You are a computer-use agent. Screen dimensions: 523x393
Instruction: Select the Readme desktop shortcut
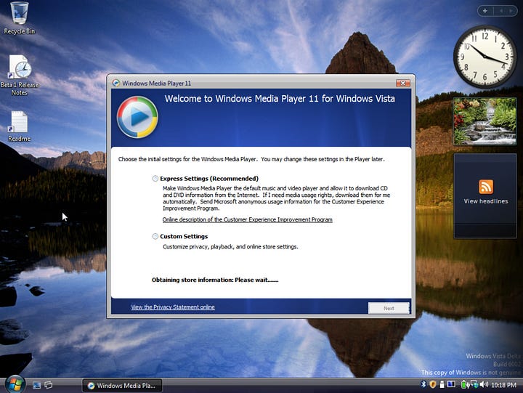pos(19,126)
